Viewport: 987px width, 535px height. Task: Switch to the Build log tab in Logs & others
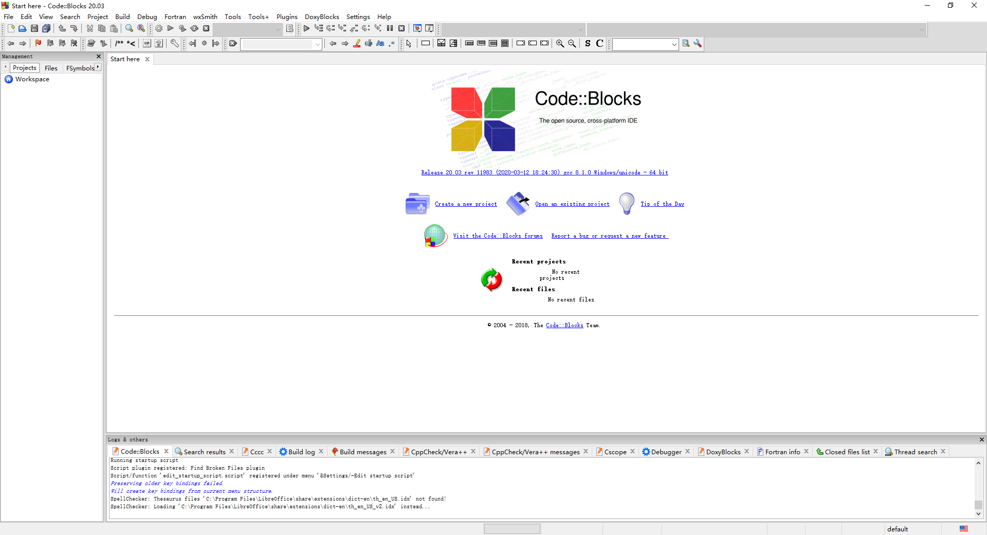(x=301, y=452)
